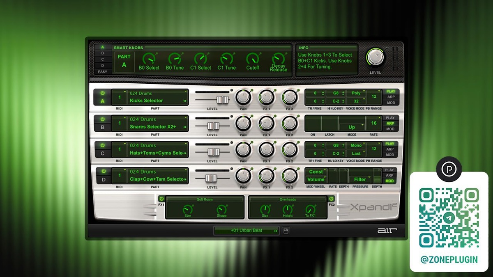Click the FX 1 knob for part C
The image size is (493, 277).
click(266, 150)
